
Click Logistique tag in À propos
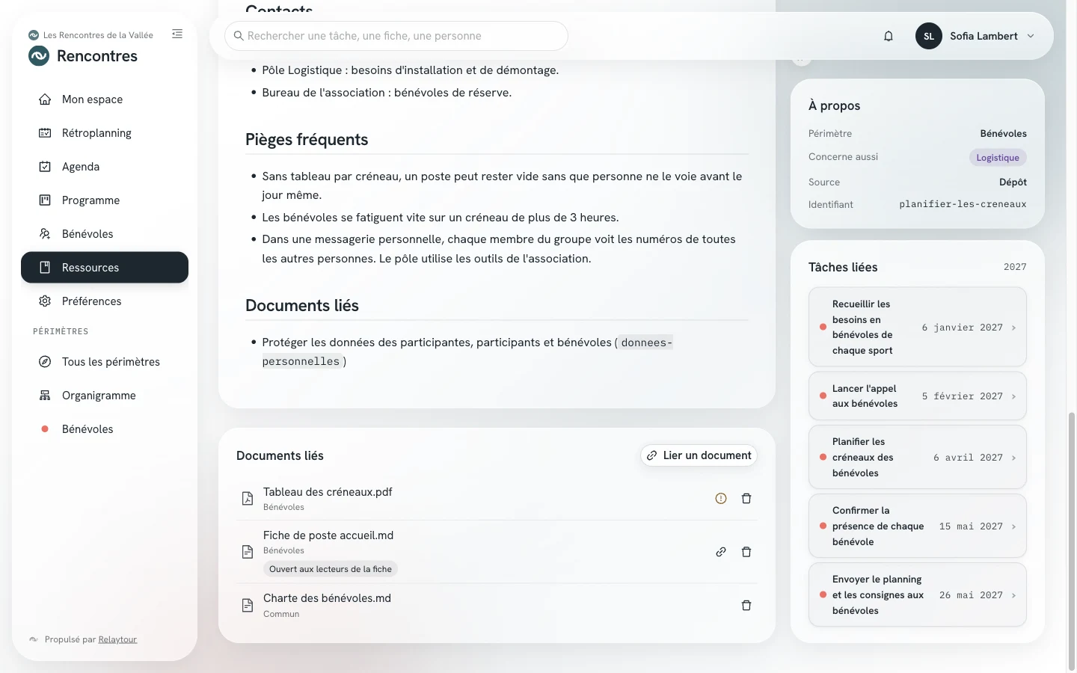click(x=998, y=158)
